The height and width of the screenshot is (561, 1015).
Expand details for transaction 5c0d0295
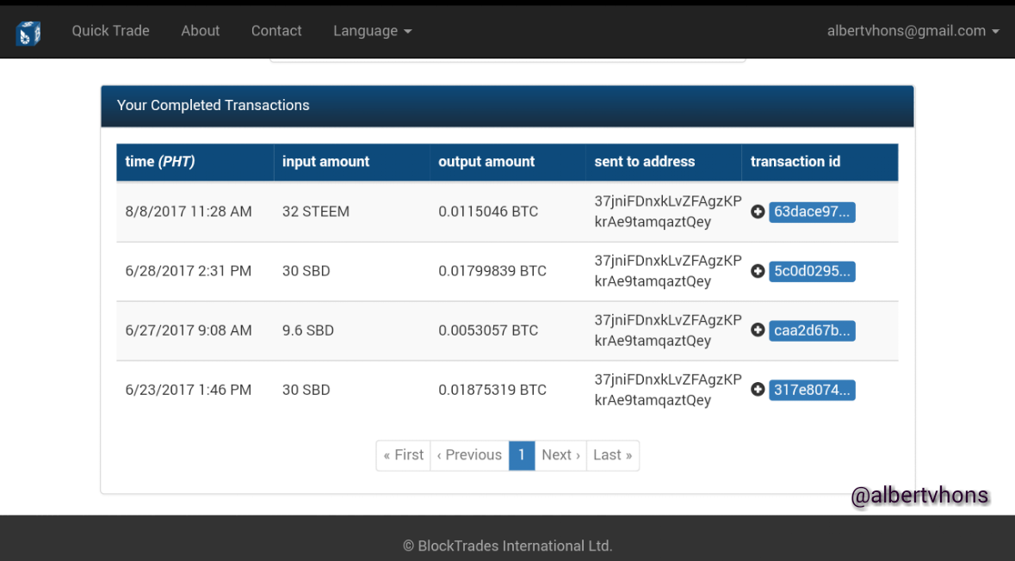758,271
